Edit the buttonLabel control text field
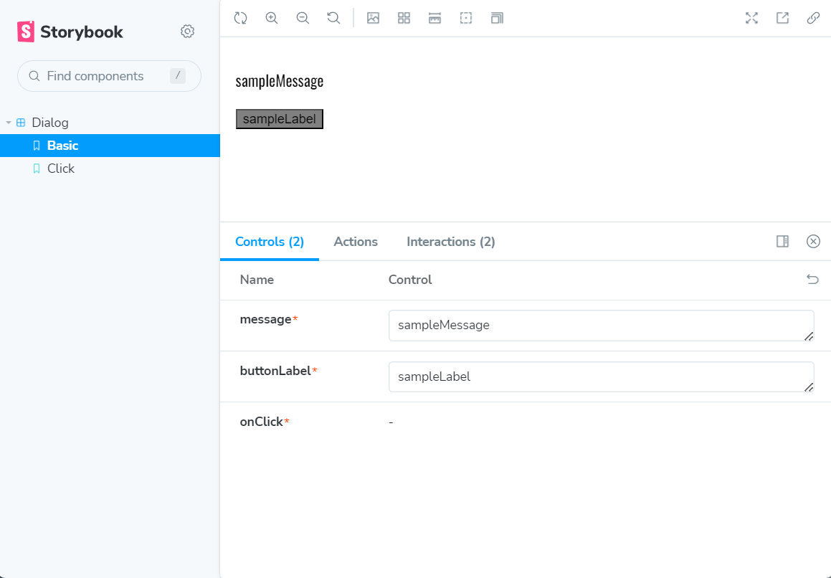 coord(601,376)
